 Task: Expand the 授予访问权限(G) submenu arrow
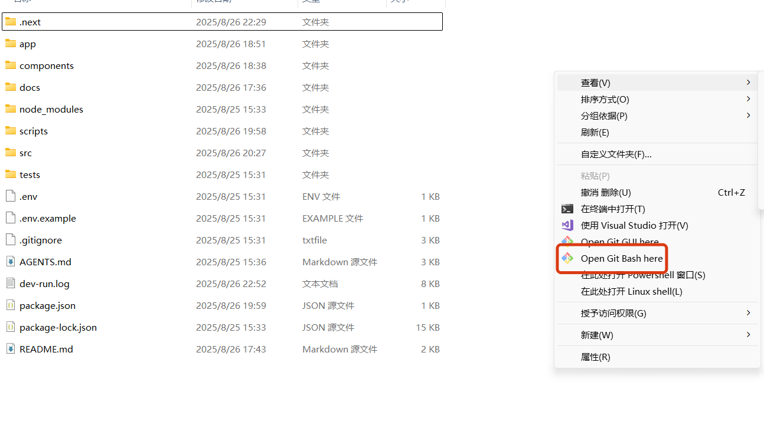748,313
